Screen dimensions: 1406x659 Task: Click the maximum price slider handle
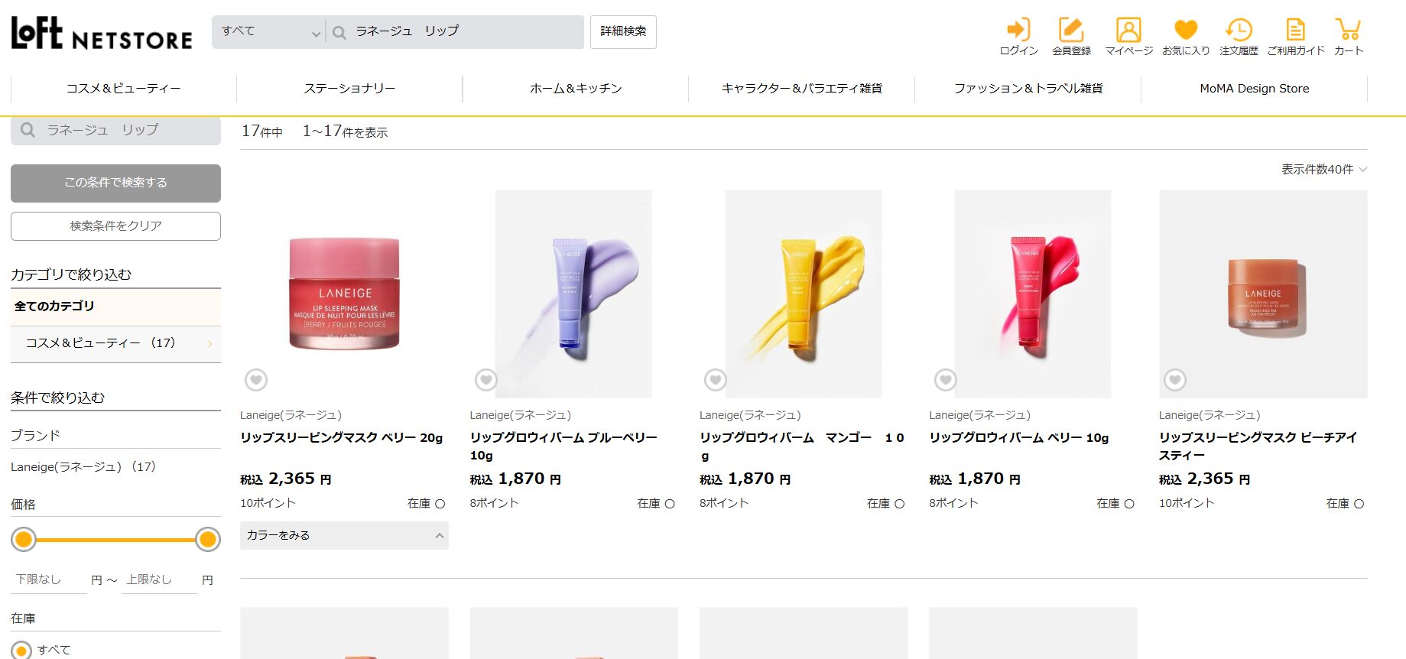pos(207,540)
